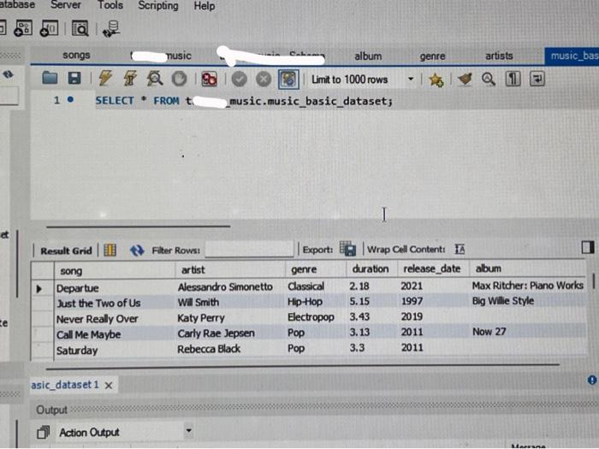This screenshot has height=449, width=599.
Task: Sort by the duration column header
Action: [371, 269]
